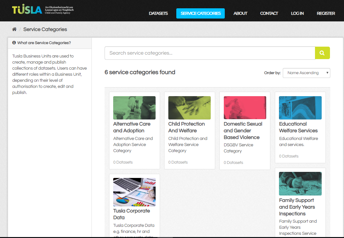Focus the Search service categories field
This screenshot has height=238, width=344.
[x=210, y=53]
